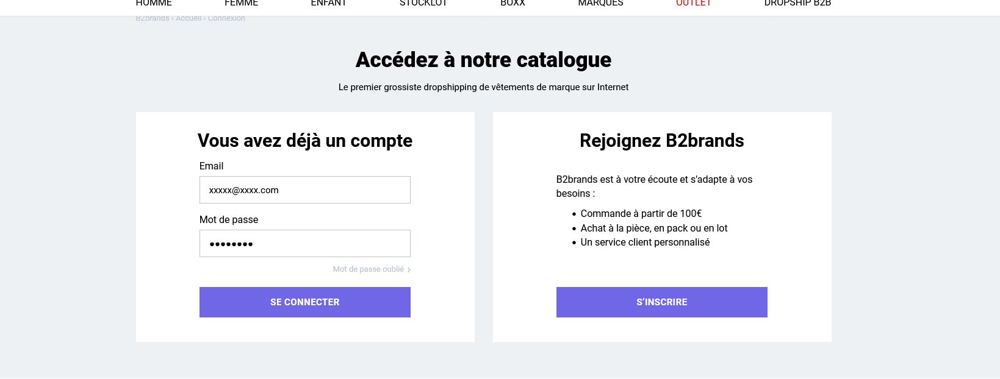
Task: Click into the Mot de passe field
Action: (x=304, y=244)
